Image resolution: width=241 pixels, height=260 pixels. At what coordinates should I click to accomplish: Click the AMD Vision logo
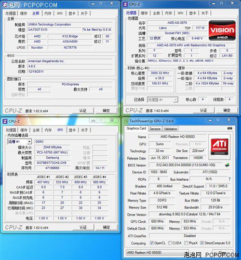[222, 30]
